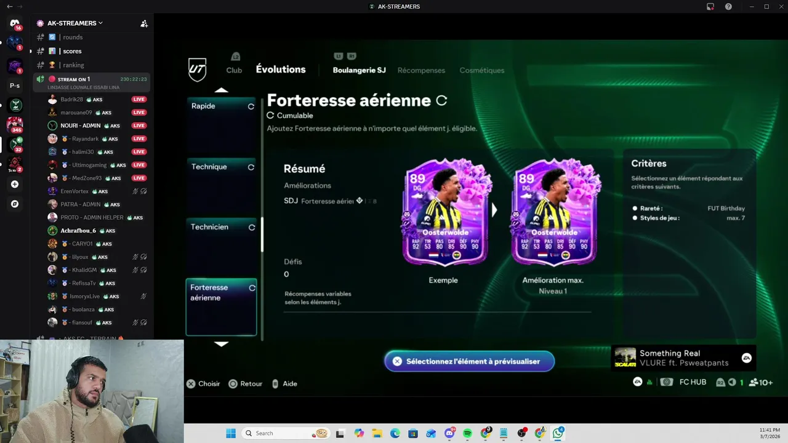Screen dimensions: 788x443
Task: Open File Explorer from the taskbar
Action: pyautogui.click(x=377, y=433)
